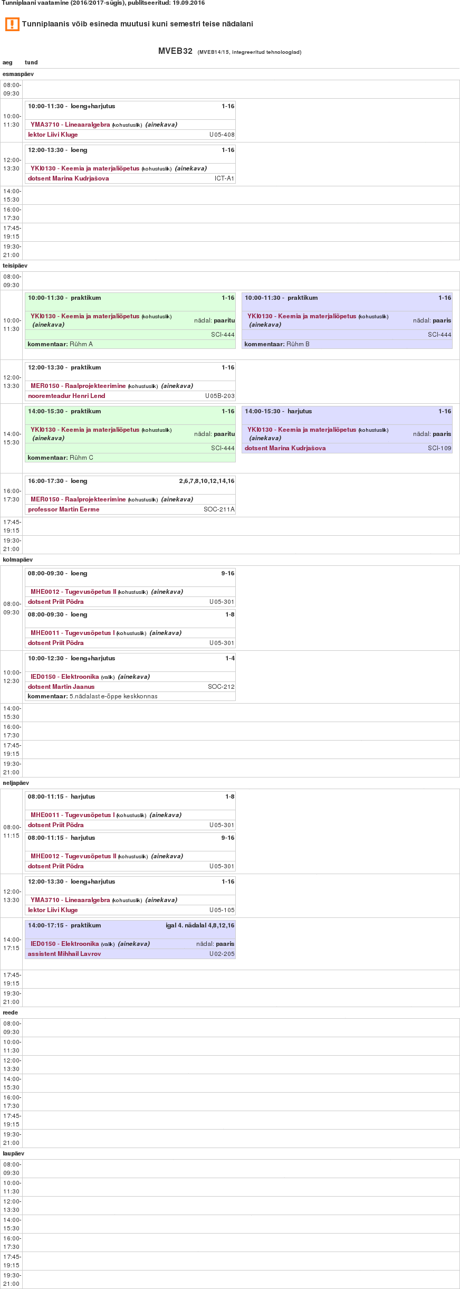This screenshot has height=1289, width=460.
Task: Open Marina Kudrjašova link beside ICT-A1
Action: (x=69, y=178)
